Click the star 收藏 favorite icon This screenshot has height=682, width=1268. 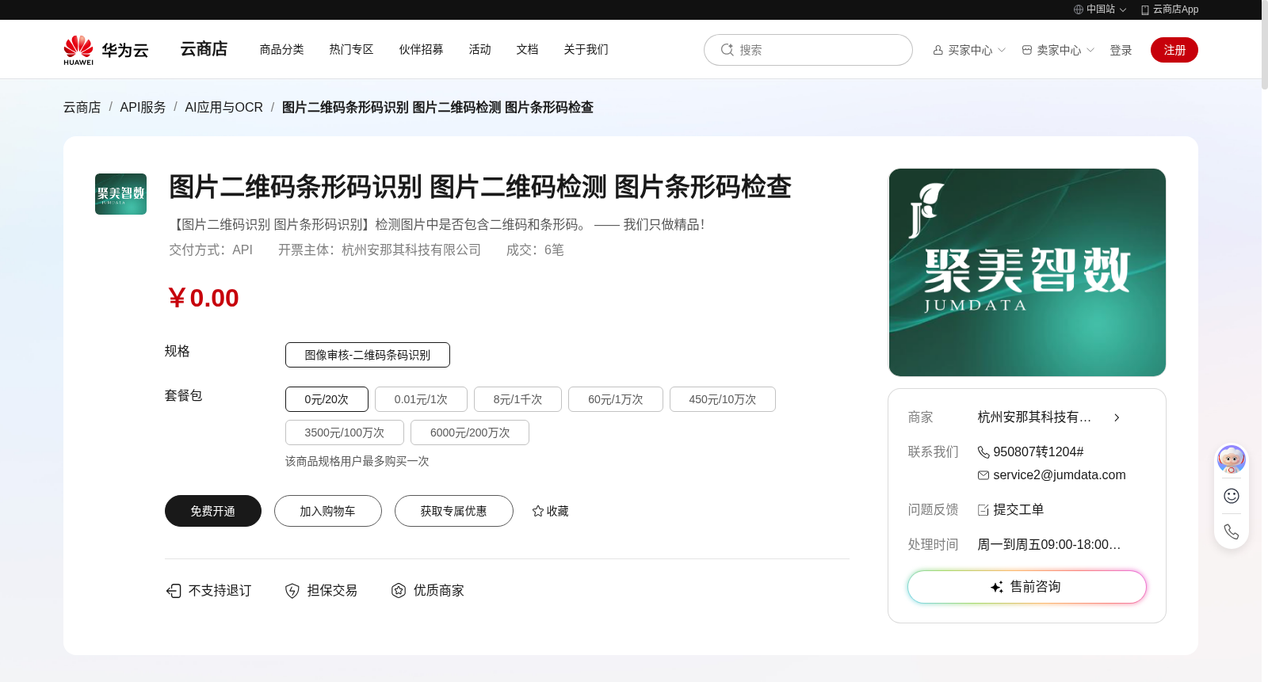(x=538, y=511)
